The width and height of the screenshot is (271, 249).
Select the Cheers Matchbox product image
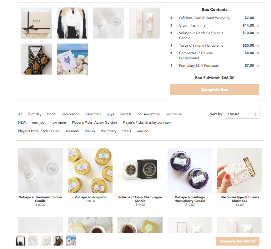click(x=239, y=170)
